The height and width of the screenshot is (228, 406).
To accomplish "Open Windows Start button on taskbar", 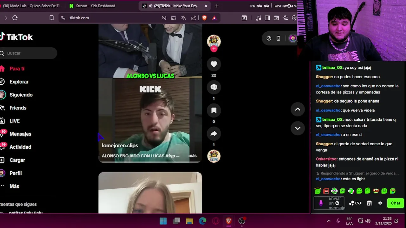I will 163,221.
